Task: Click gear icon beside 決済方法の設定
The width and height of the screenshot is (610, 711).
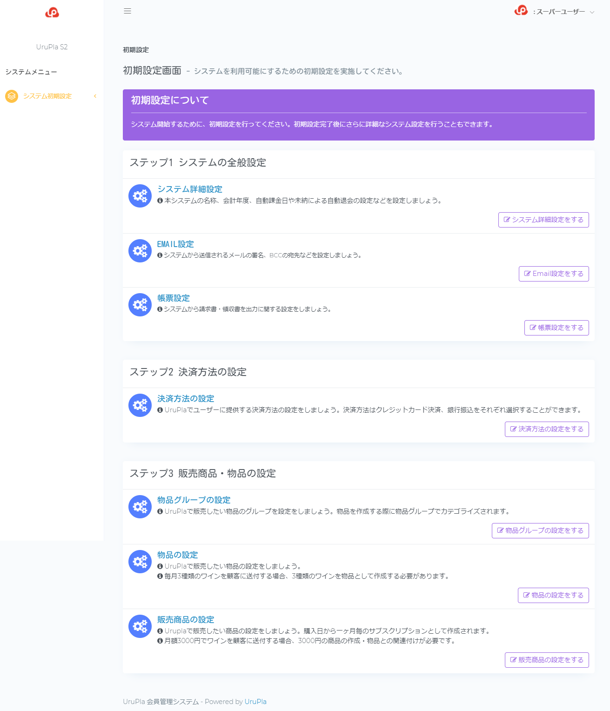Action: (140, 405)
